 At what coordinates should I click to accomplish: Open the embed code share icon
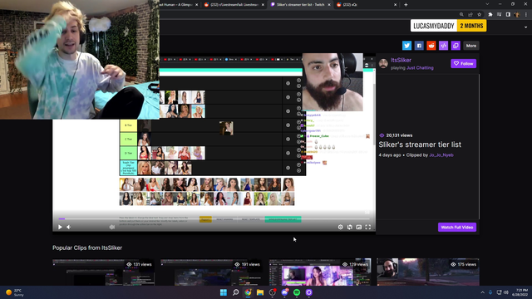443,46
